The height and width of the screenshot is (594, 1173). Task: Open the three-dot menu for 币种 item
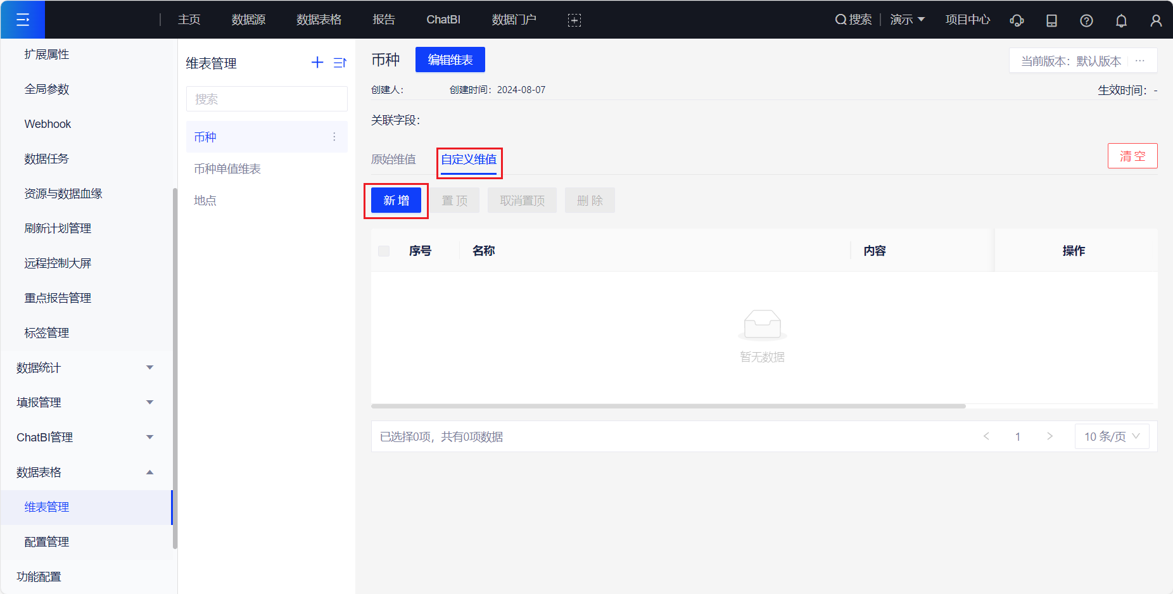point(334,137)
